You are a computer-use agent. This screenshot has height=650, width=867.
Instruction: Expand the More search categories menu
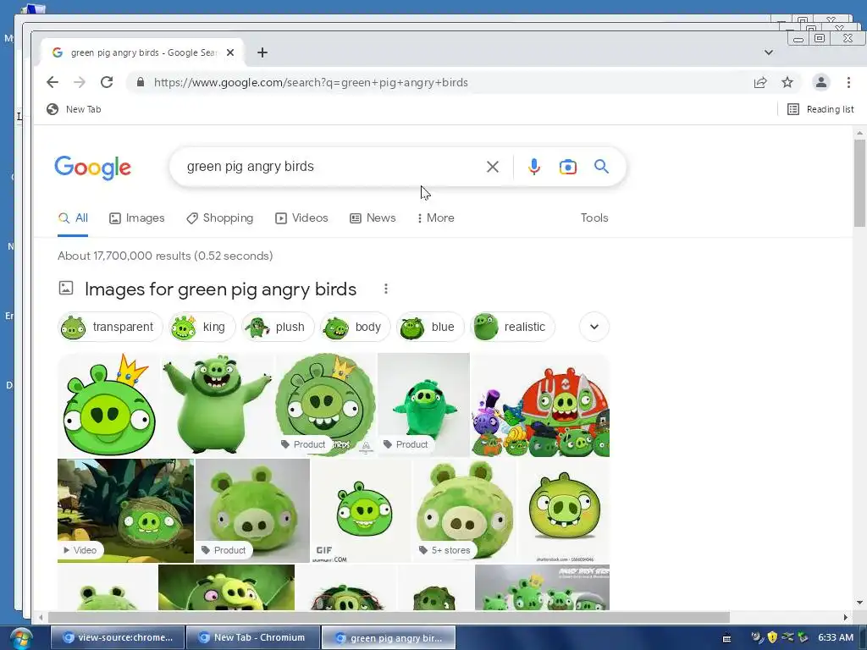(436, 218)
